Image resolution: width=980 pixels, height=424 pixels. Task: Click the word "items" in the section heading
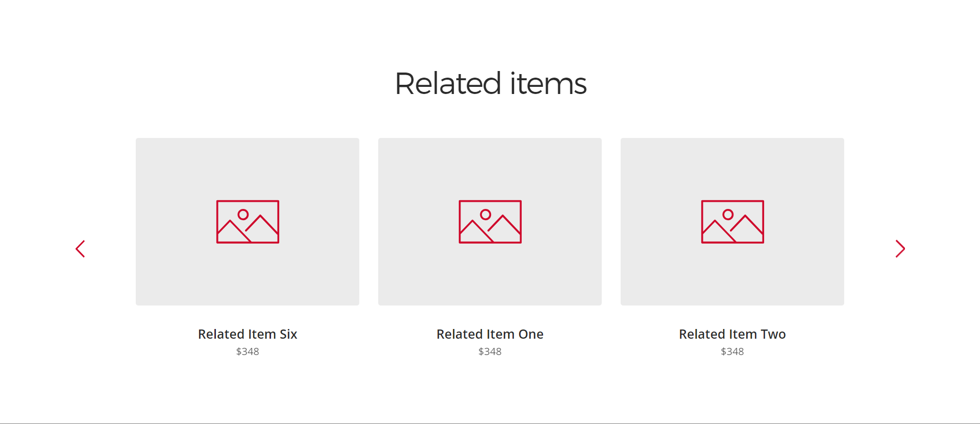548,83
